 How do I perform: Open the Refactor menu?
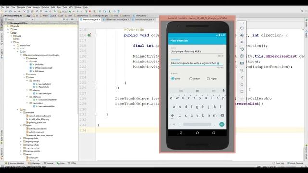45,7
